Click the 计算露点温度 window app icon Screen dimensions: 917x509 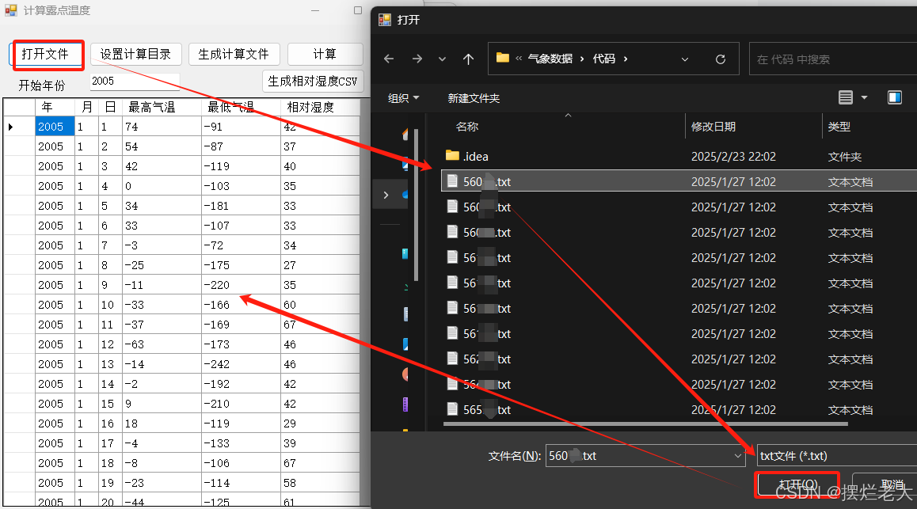11,10
